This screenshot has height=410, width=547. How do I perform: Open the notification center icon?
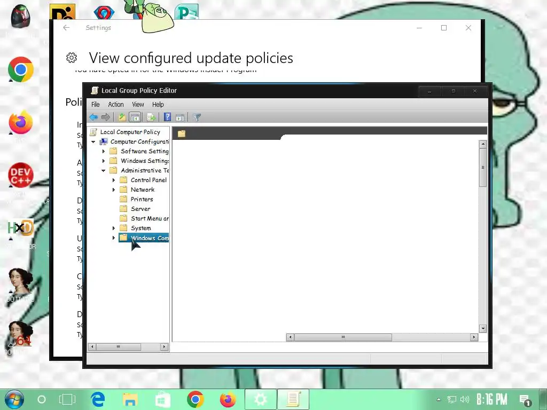pyautogui.click(x=526, y=400)
